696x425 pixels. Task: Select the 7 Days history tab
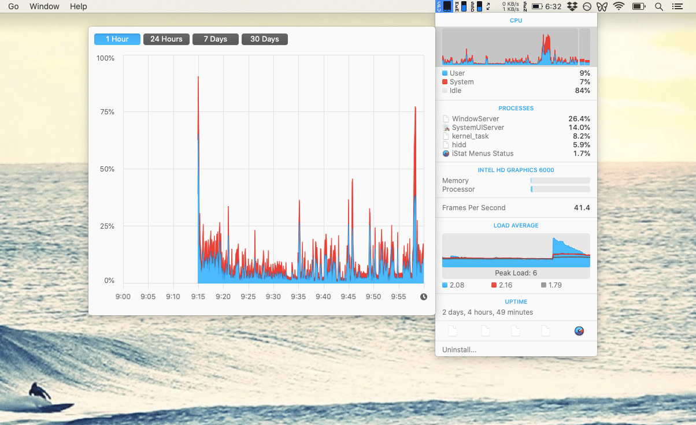coord(216,39)
